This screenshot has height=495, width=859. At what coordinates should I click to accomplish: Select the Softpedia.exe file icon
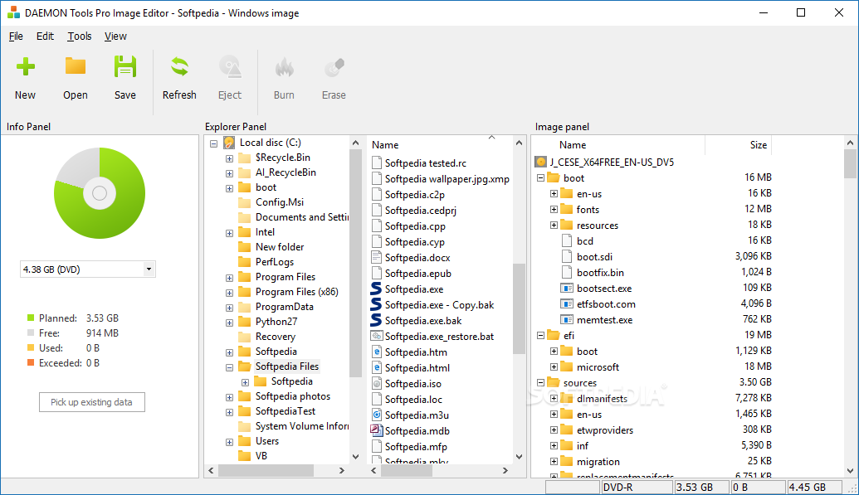pos(376,289)
